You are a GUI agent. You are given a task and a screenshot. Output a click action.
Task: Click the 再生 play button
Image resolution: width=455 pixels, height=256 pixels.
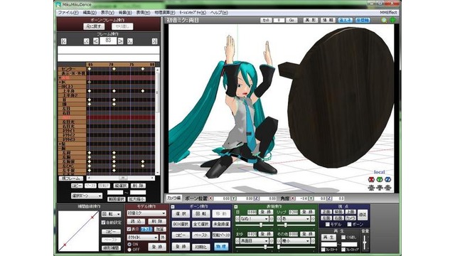click(x=328, y=237)
